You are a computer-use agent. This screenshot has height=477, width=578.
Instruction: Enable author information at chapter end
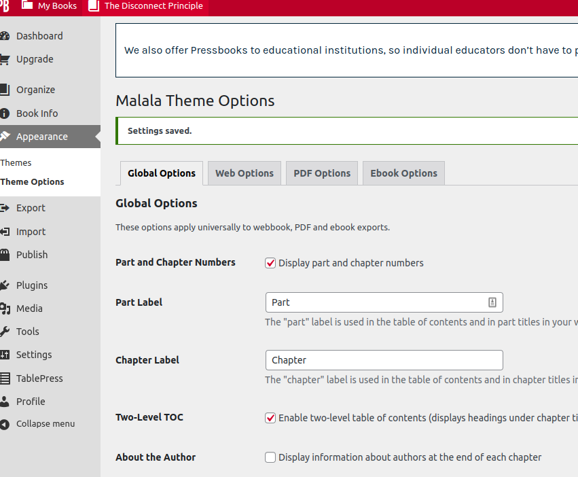(x=270, y=457)
